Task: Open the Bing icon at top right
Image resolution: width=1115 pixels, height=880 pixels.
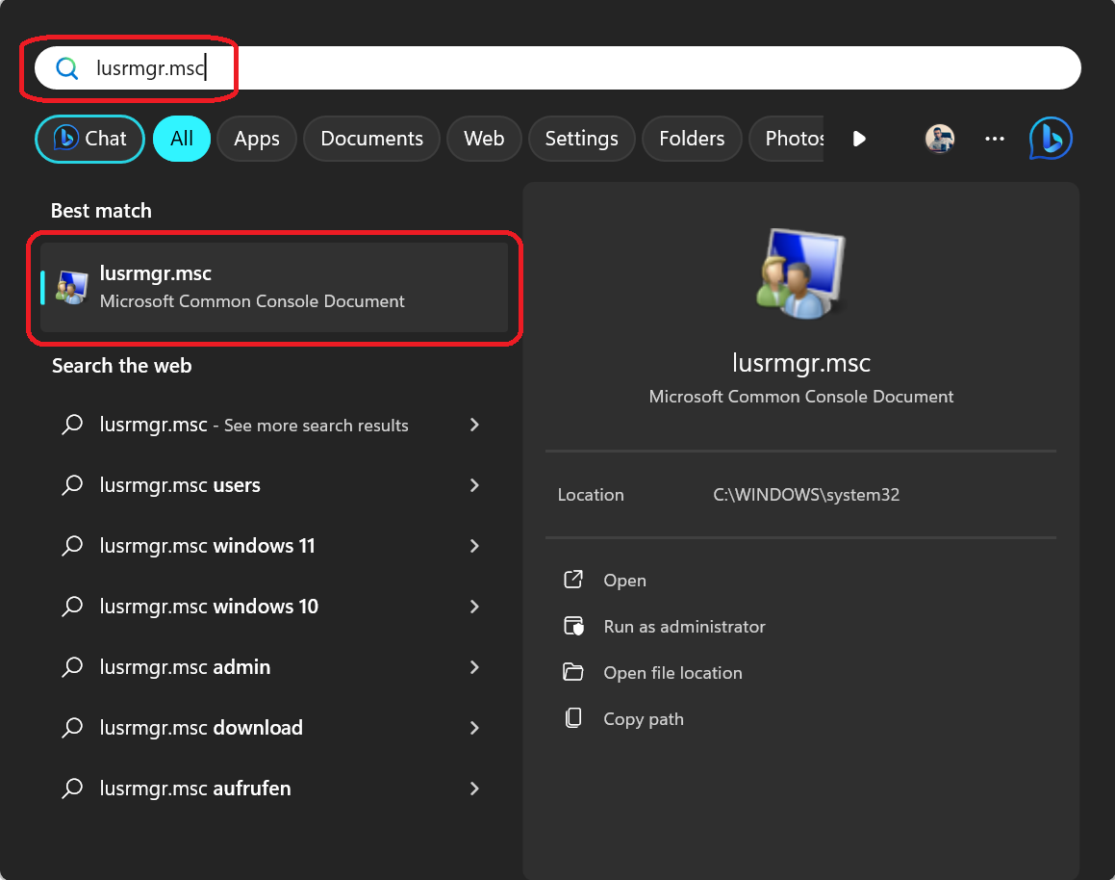Action: tap(1051, 138)
